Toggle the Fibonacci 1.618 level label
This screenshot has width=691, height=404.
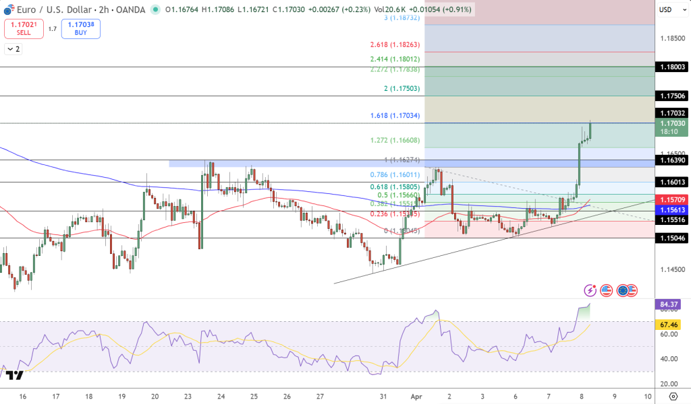point(396,115)
